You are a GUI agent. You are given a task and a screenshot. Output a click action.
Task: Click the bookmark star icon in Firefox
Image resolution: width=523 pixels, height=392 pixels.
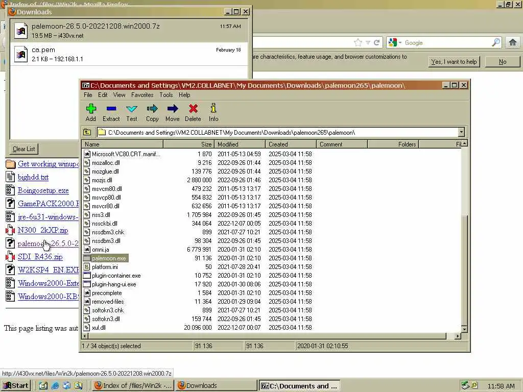tap(358, 42)
